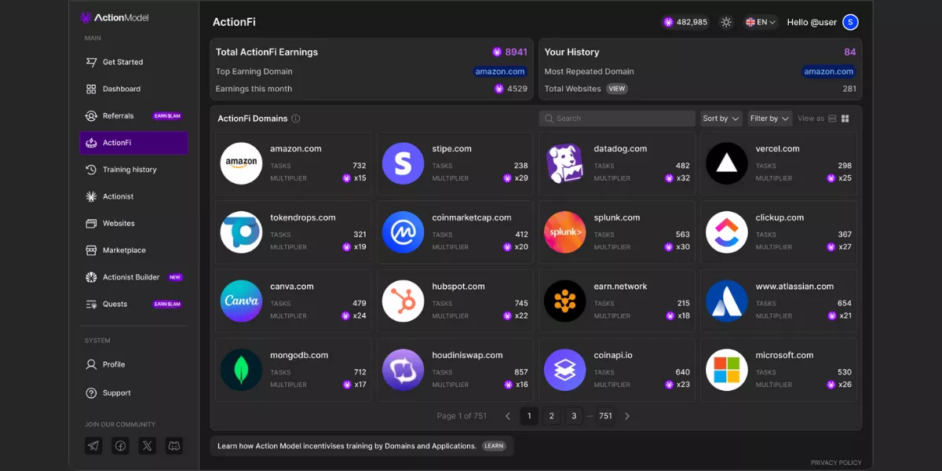Click the Telegram community icon

point(93,446)
